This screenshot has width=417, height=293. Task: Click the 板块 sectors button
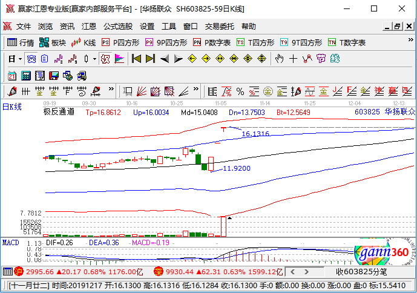pyautogui.click(x=53, y=42)
